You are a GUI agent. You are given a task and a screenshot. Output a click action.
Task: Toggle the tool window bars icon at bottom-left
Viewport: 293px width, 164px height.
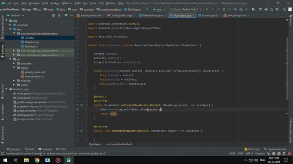pos(2,154)
